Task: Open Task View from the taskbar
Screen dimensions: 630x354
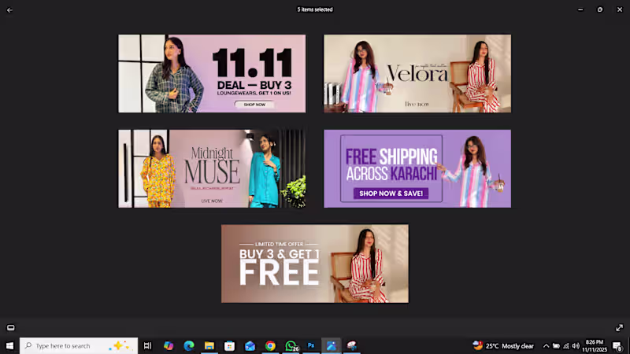Action: [x=147, y=345]
